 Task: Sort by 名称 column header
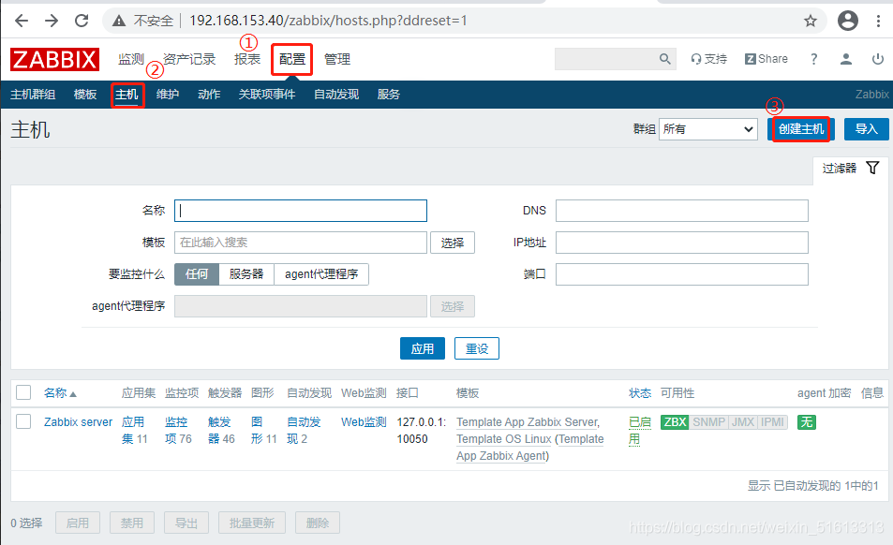59,392
